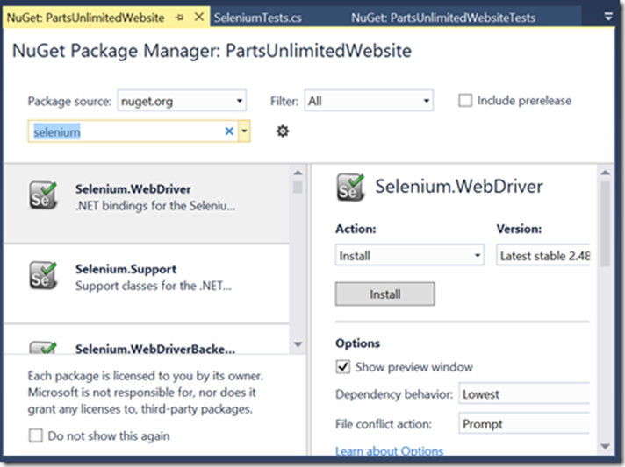Click the Support classes for the .NET... description

click(x=153, y=286)
